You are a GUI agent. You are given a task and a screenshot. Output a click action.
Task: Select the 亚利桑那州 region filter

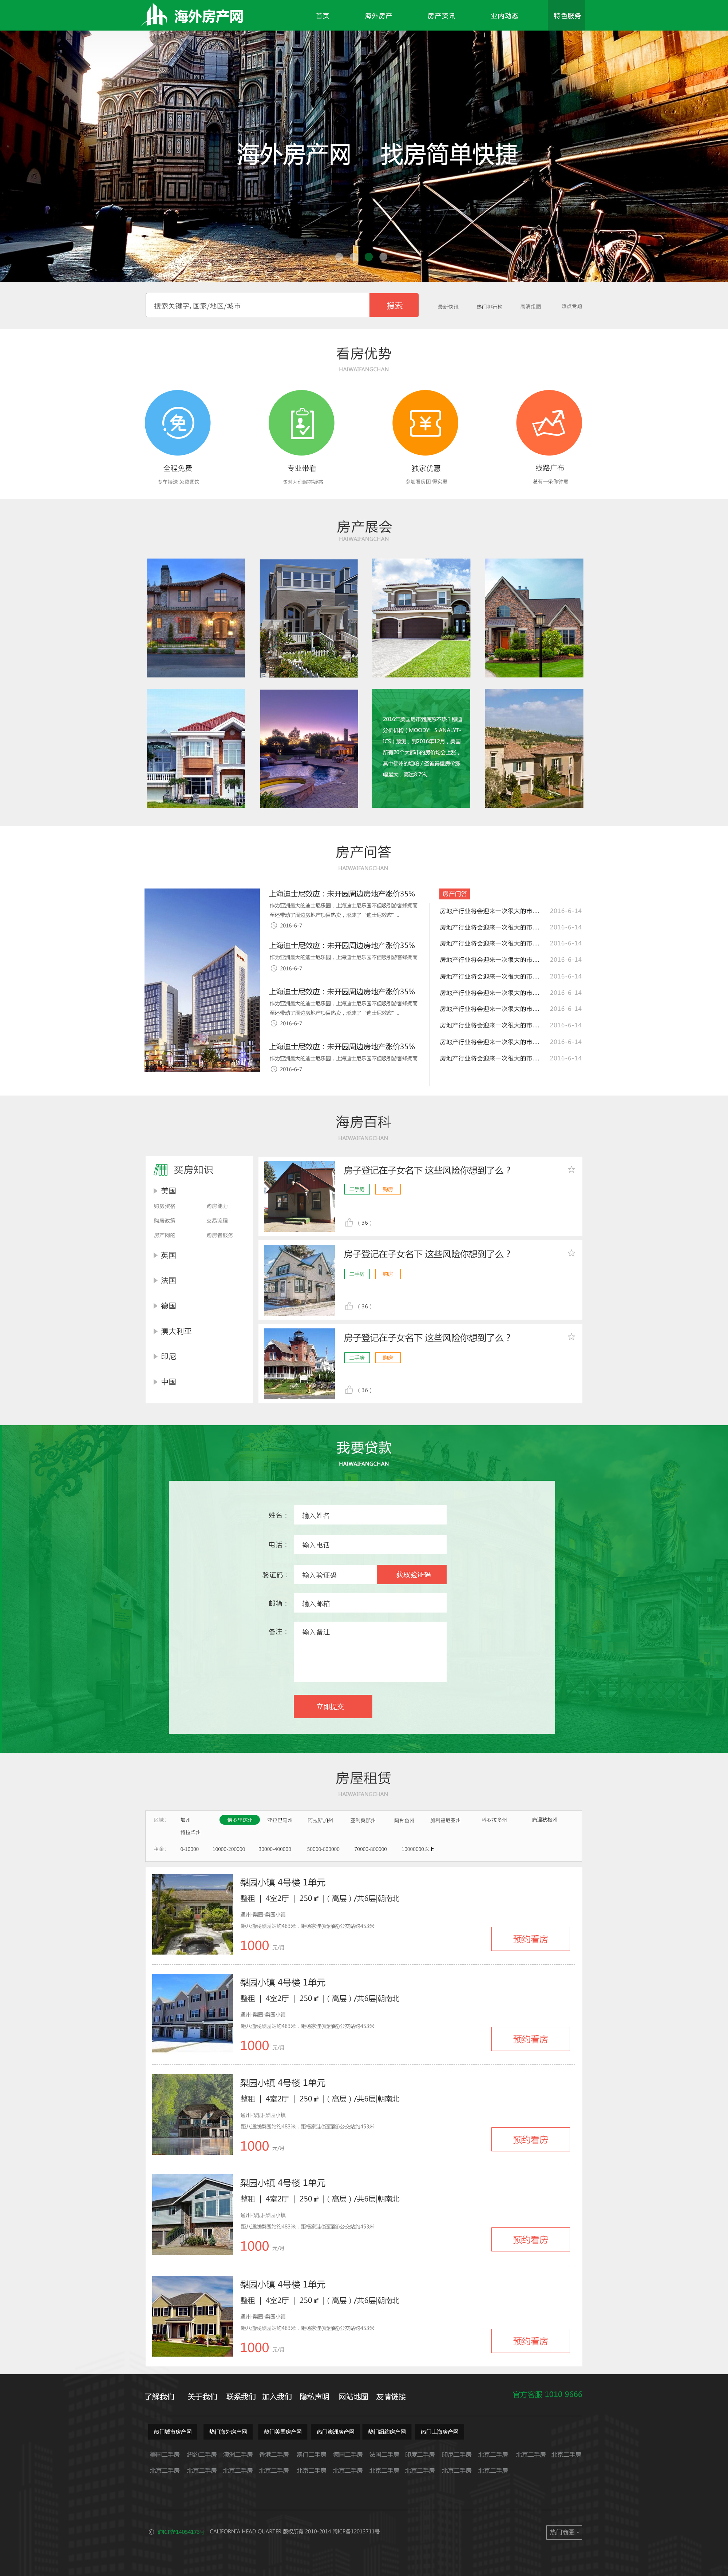pyautogui.click(x=363, y=1820)
